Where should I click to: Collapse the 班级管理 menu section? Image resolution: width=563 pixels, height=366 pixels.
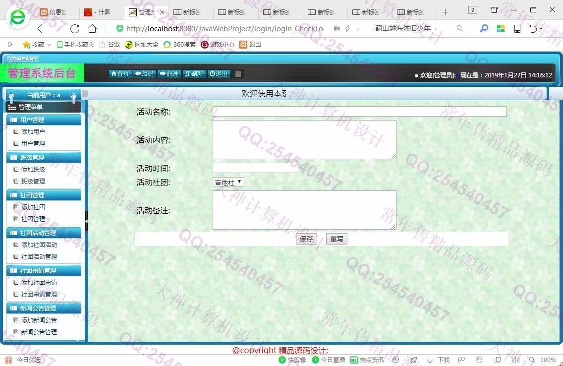coord(44,157)
